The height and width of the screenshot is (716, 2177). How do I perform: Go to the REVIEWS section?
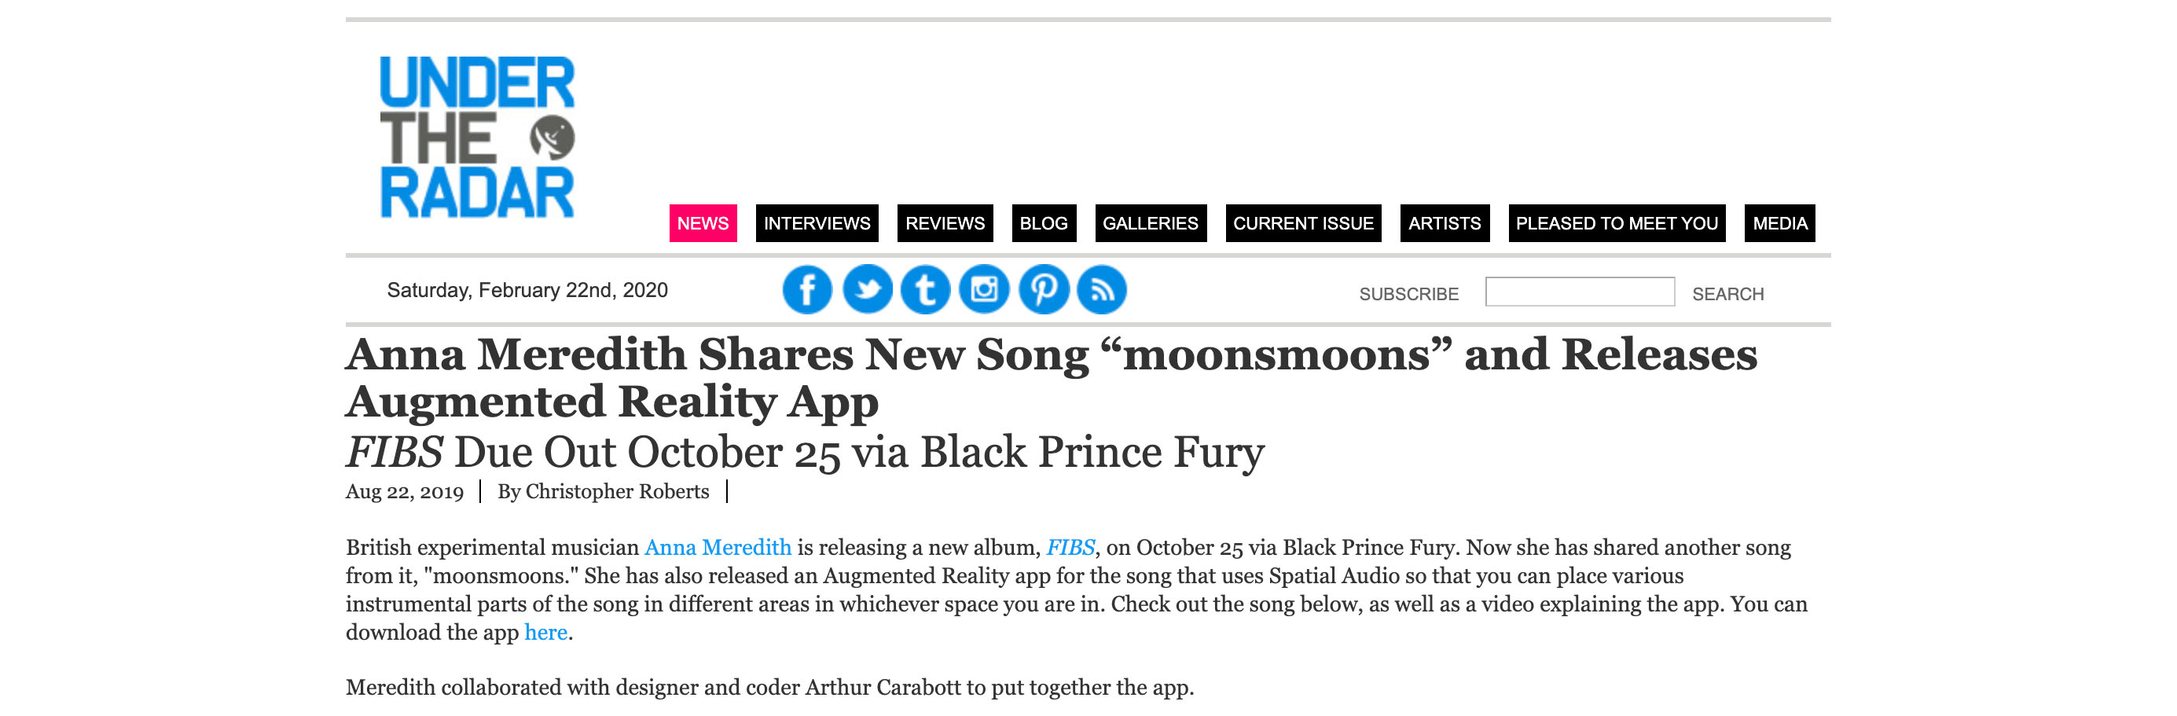[945, 223]
